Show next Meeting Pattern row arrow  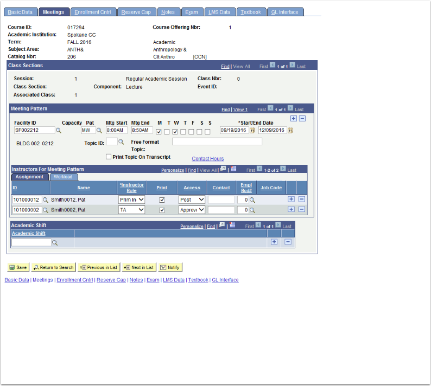pyautogui.click(x=290, y=108)
